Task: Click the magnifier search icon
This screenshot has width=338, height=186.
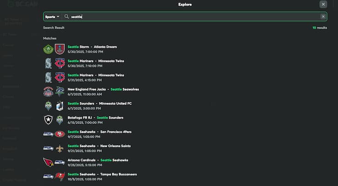Action: 67,16
